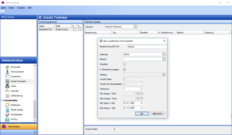Open the Replikation icon under Schnittstellen

coord(7,105)
